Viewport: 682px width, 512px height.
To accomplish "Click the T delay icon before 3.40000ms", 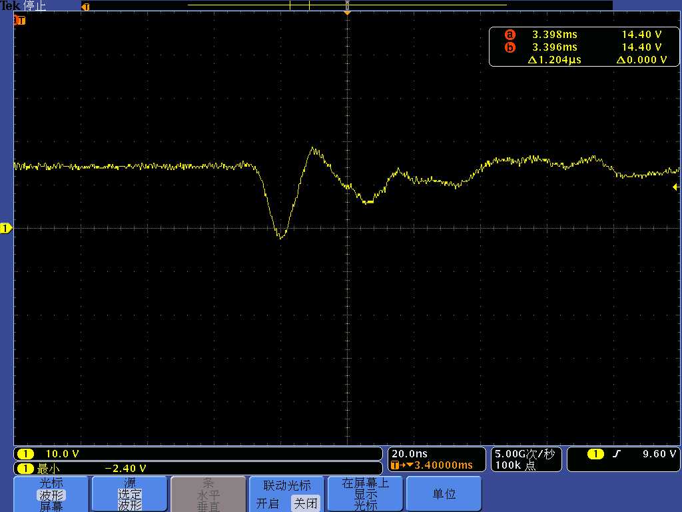I will point(395,465).
